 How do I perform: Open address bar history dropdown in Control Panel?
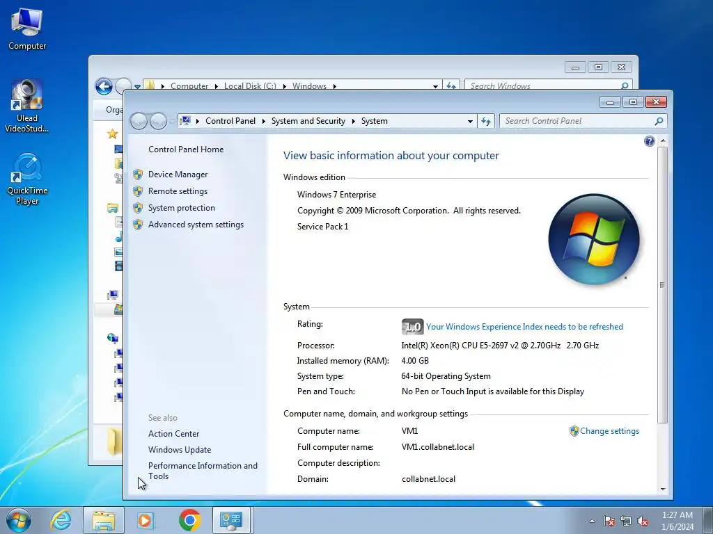point(470,121)
